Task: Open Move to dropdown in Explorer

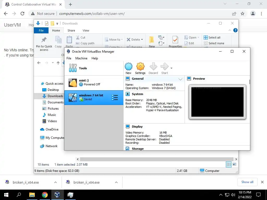Action: [114, 40]
